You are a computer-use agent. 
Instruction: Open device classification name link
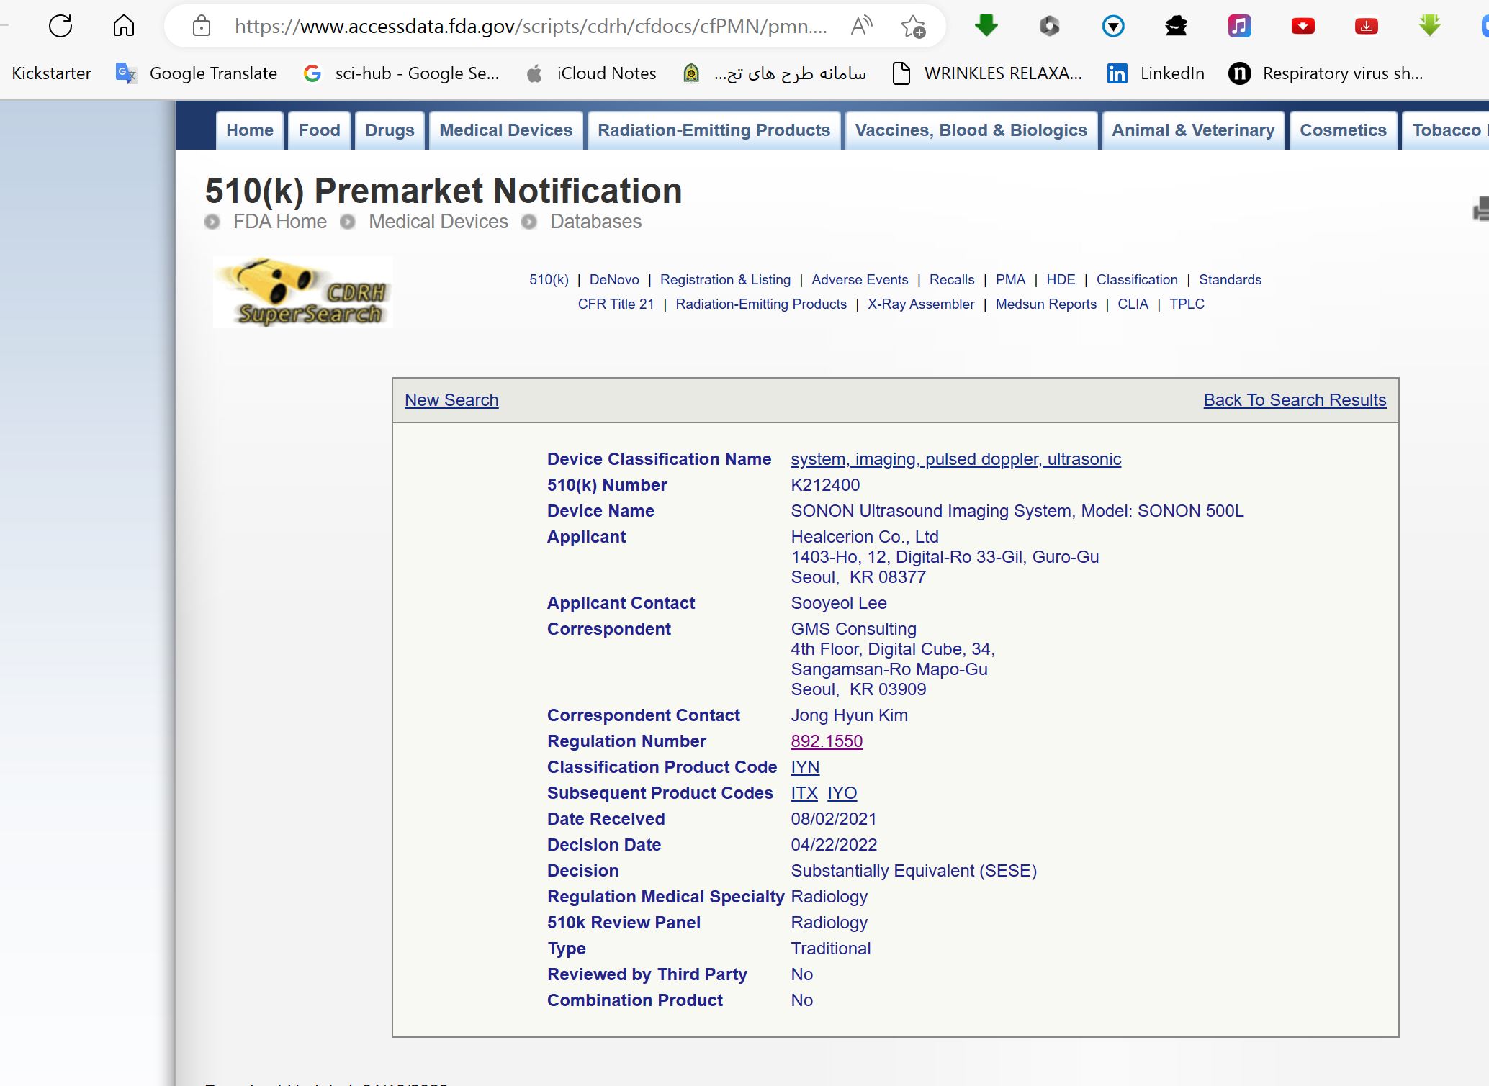coord(955,459)
